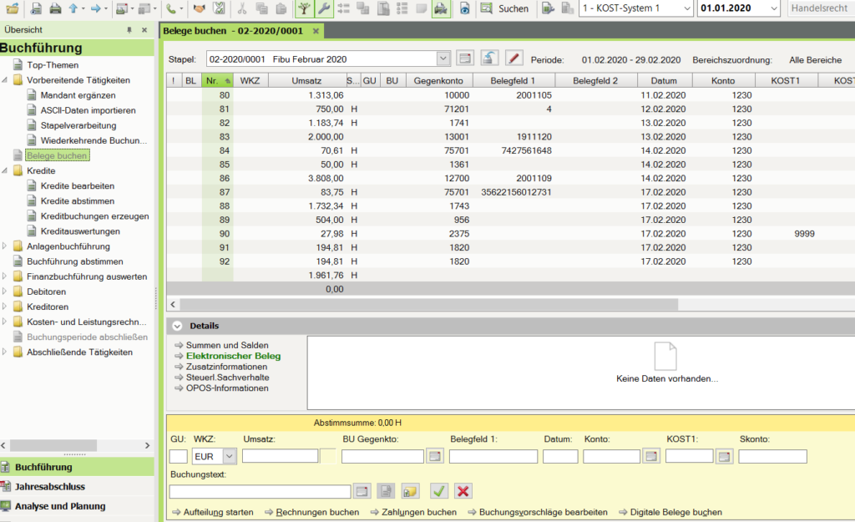The height and width of the screenshot is (522, 855).
Task: Click the print preview page icon
Action: [36, 8]
